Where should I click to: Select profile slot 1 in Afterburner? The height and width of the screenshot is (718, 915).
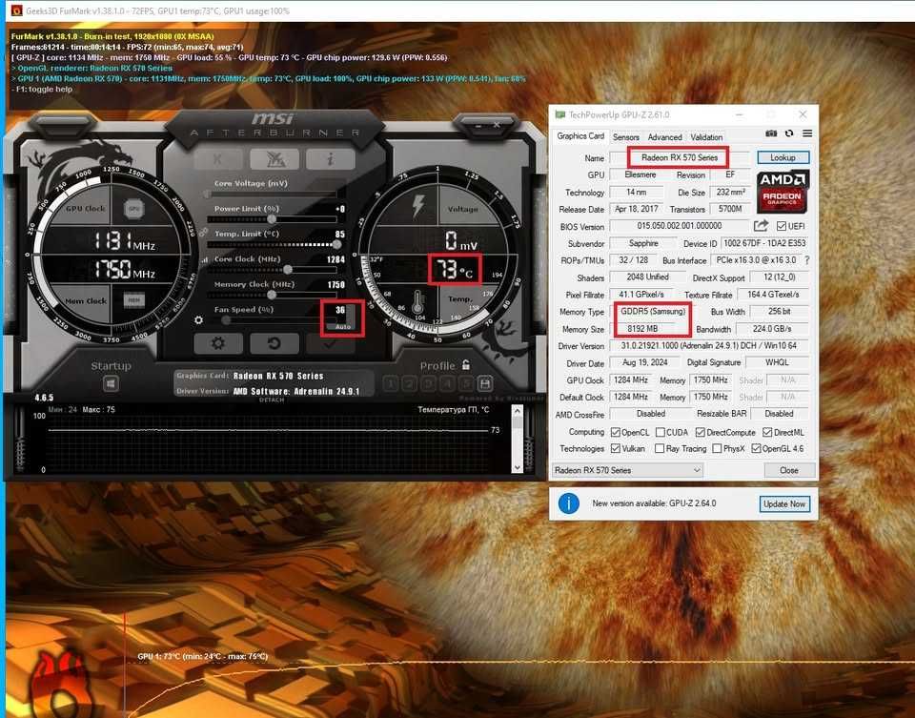[391, 383]
